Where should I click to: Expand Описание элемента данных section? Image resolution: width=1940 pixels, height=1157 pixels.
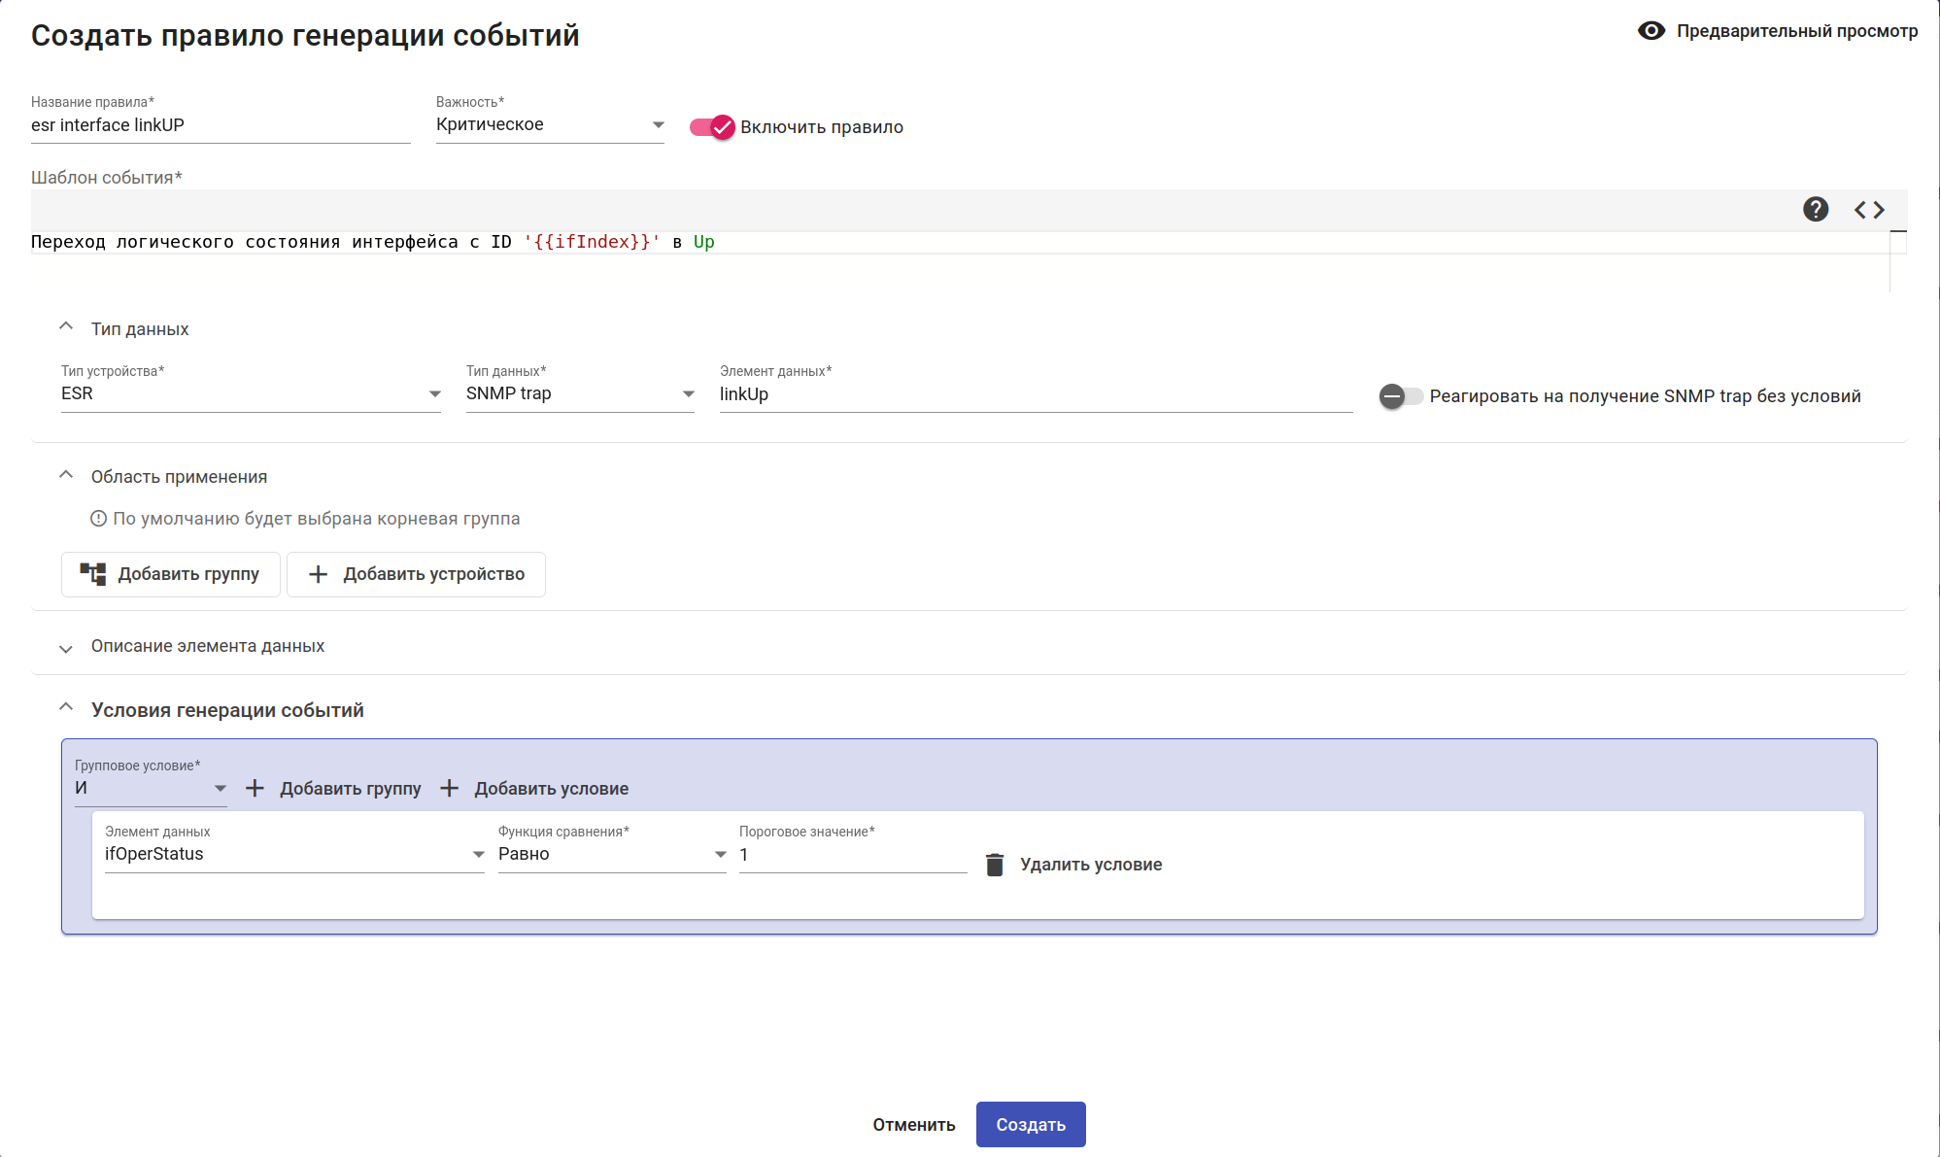66,648
